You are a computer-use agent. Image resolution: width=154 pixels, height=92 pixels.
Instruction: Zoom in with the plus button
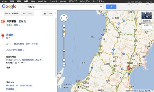pos(64,35)
